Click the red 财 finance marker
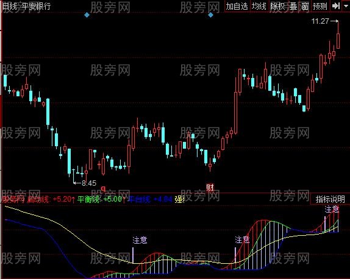 (x=210, y=188)
